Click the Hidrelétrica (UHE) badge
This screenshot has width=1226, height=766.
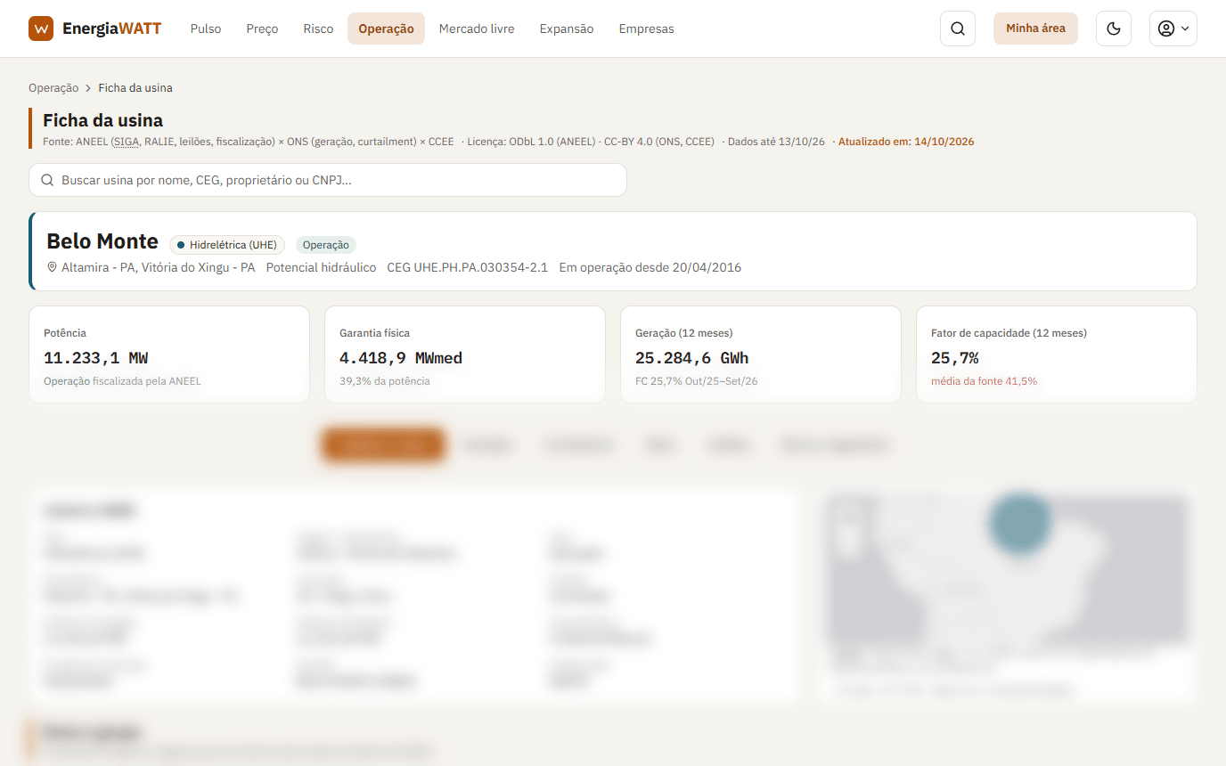[227, 245]
